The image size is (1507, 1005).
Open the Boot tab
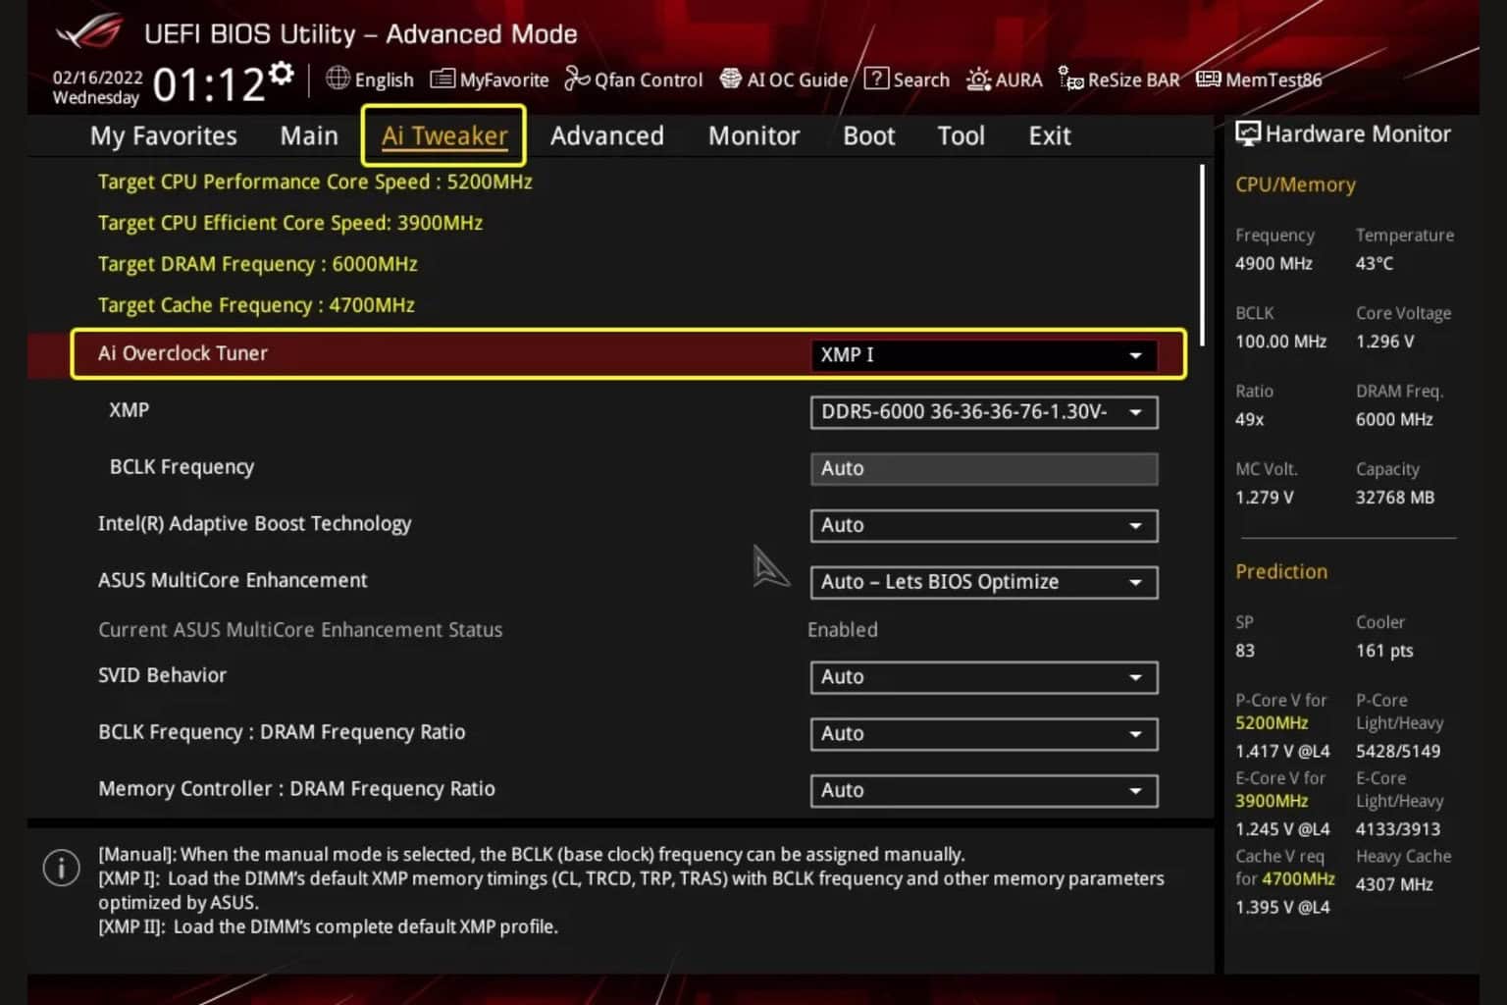(x=869, y=135)
